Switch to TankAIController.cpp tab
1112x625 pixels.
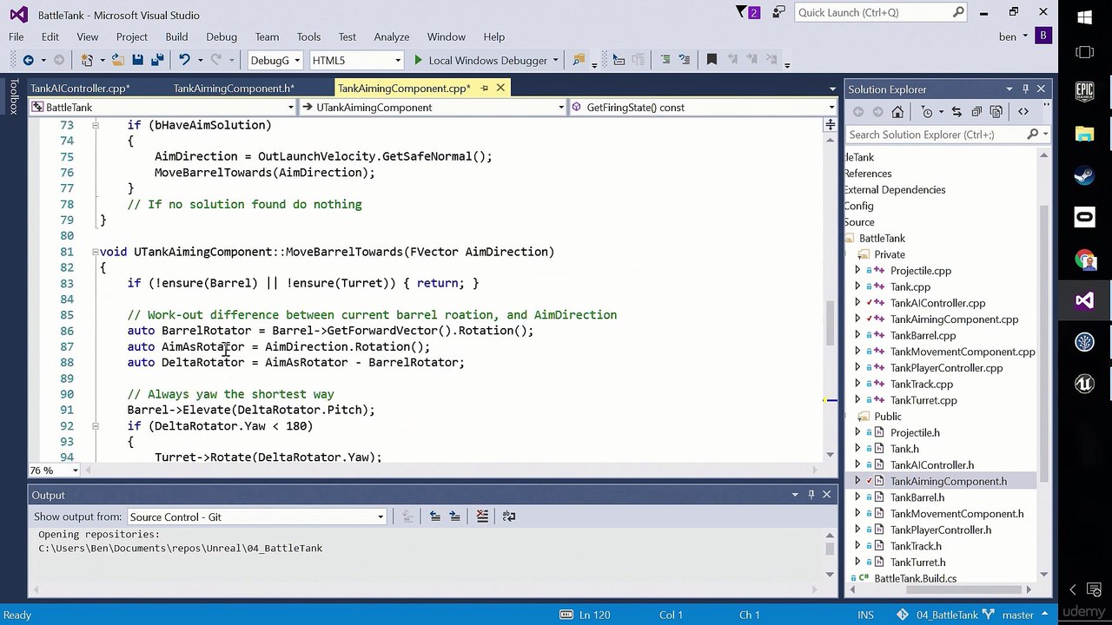80,88
